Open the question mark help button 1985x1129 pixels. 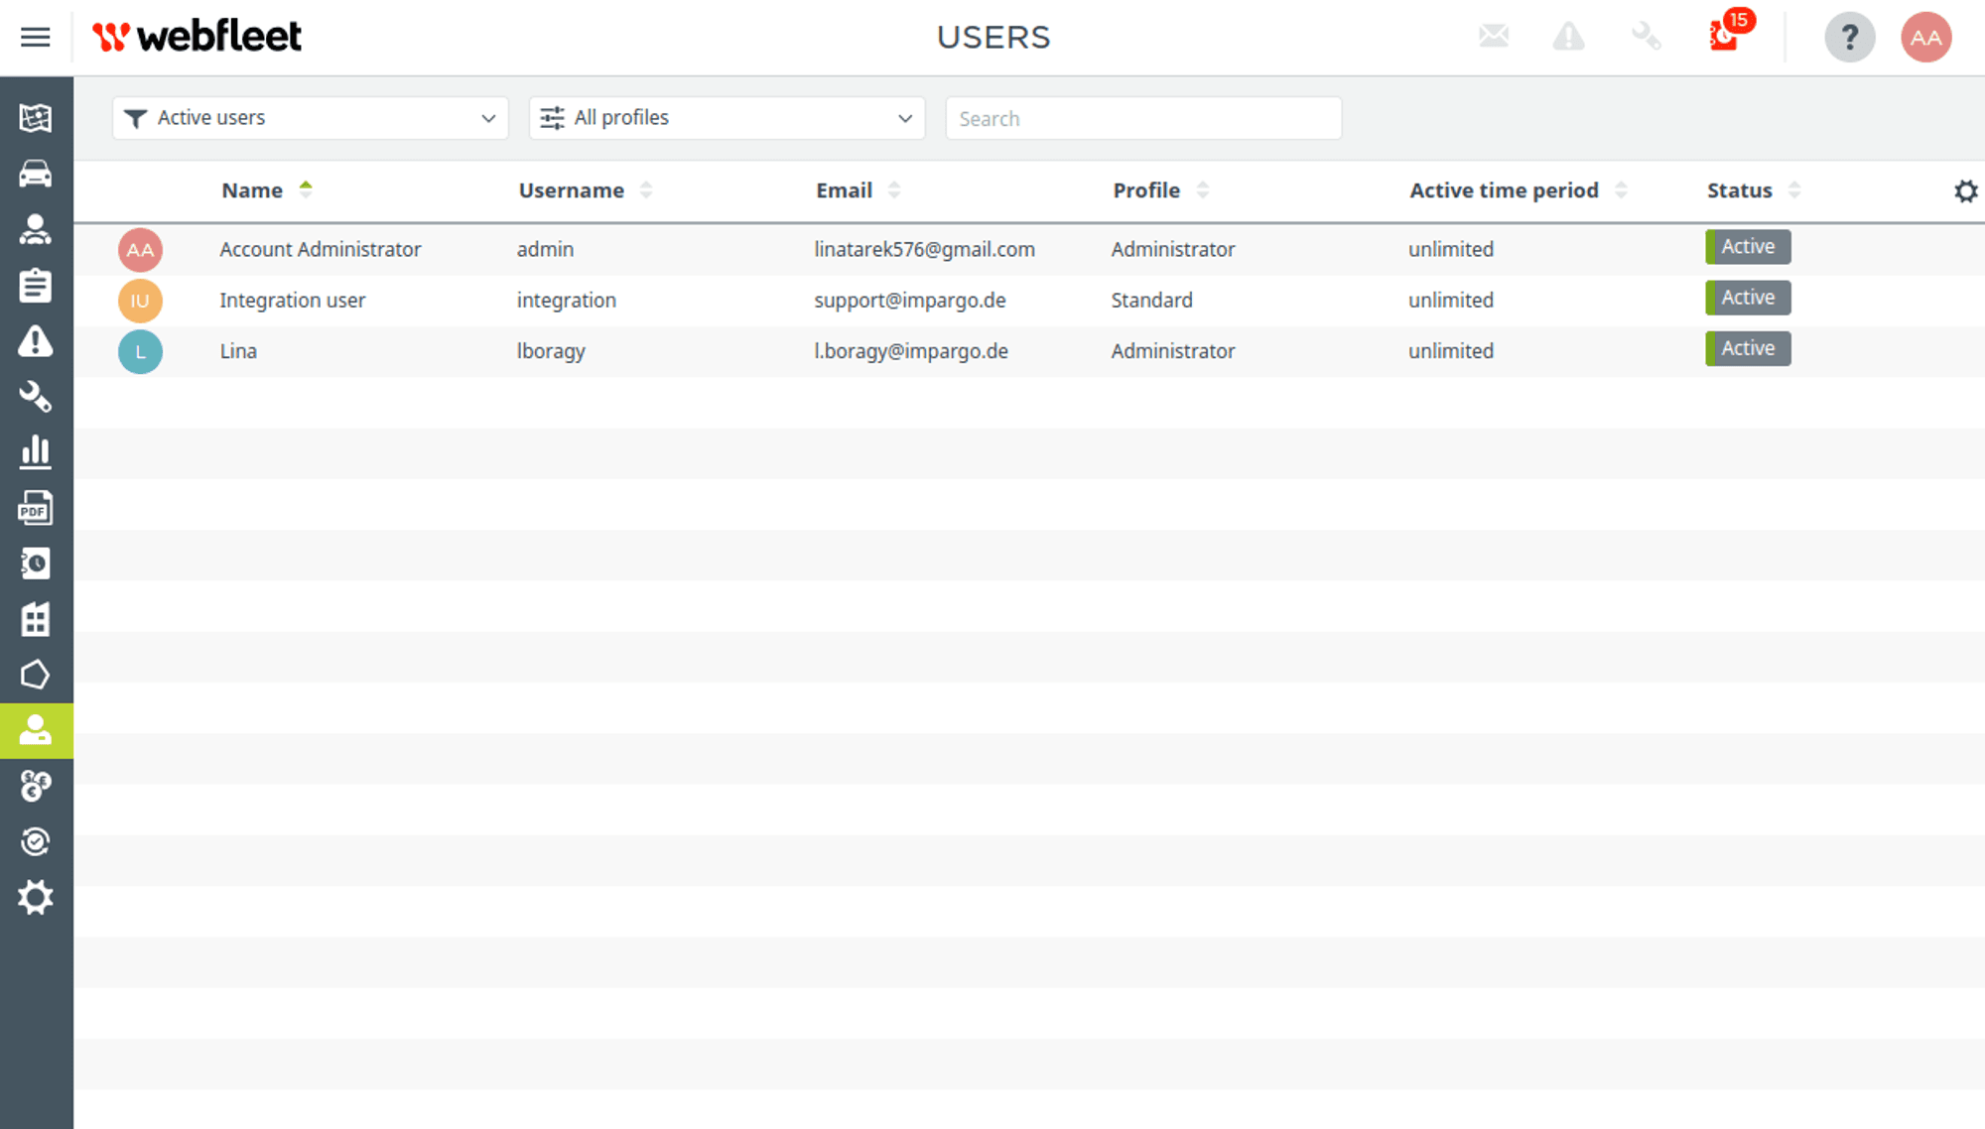(1849, 38)
